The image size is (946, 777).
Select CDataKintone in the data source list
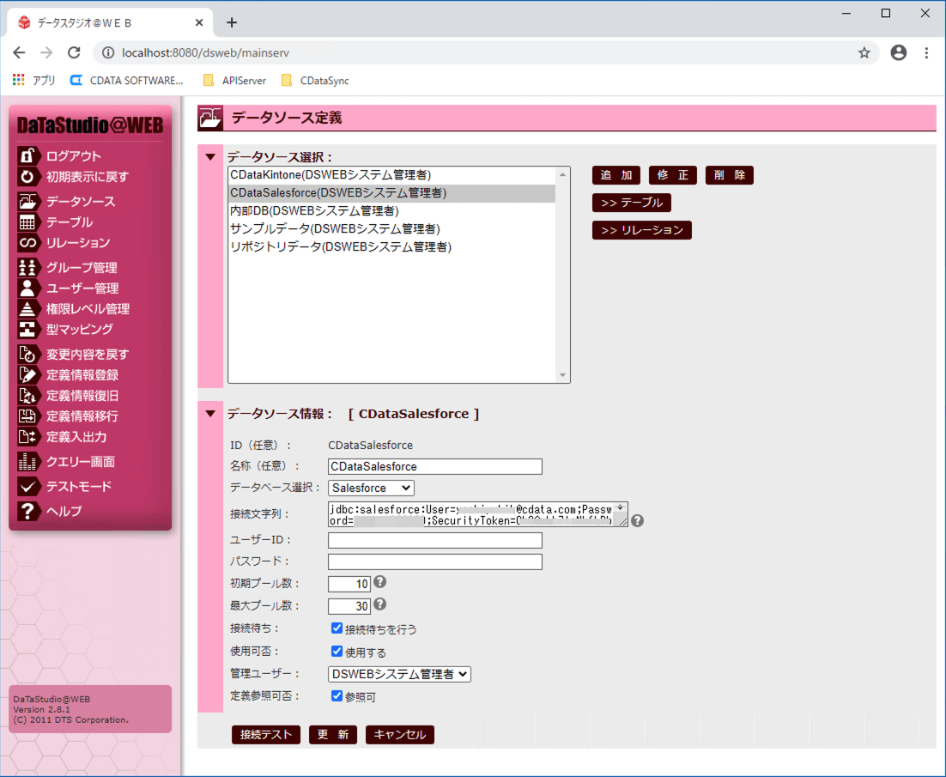coord(391,175)
